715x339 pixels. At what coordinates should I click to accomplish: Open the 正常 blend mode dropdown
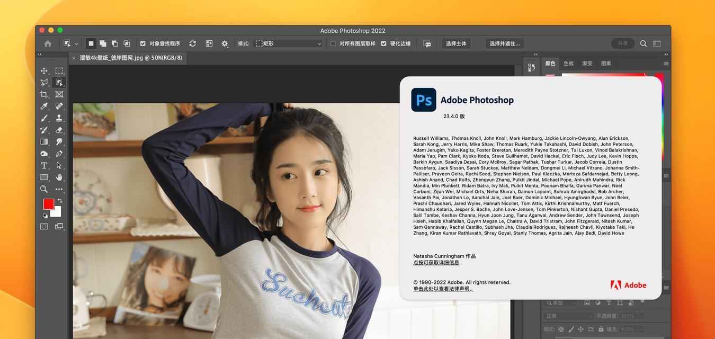568,316
